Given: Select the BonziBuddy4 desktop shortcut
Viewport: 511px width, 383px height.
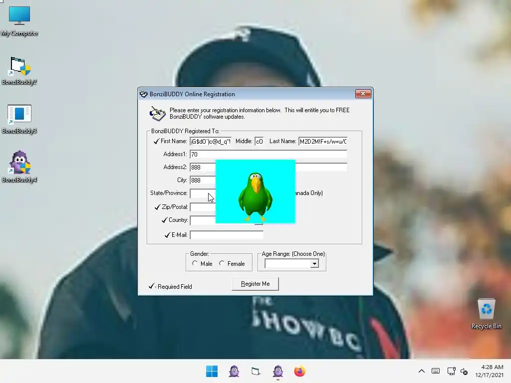Looking at the screenshot, I should click(19, 167).
